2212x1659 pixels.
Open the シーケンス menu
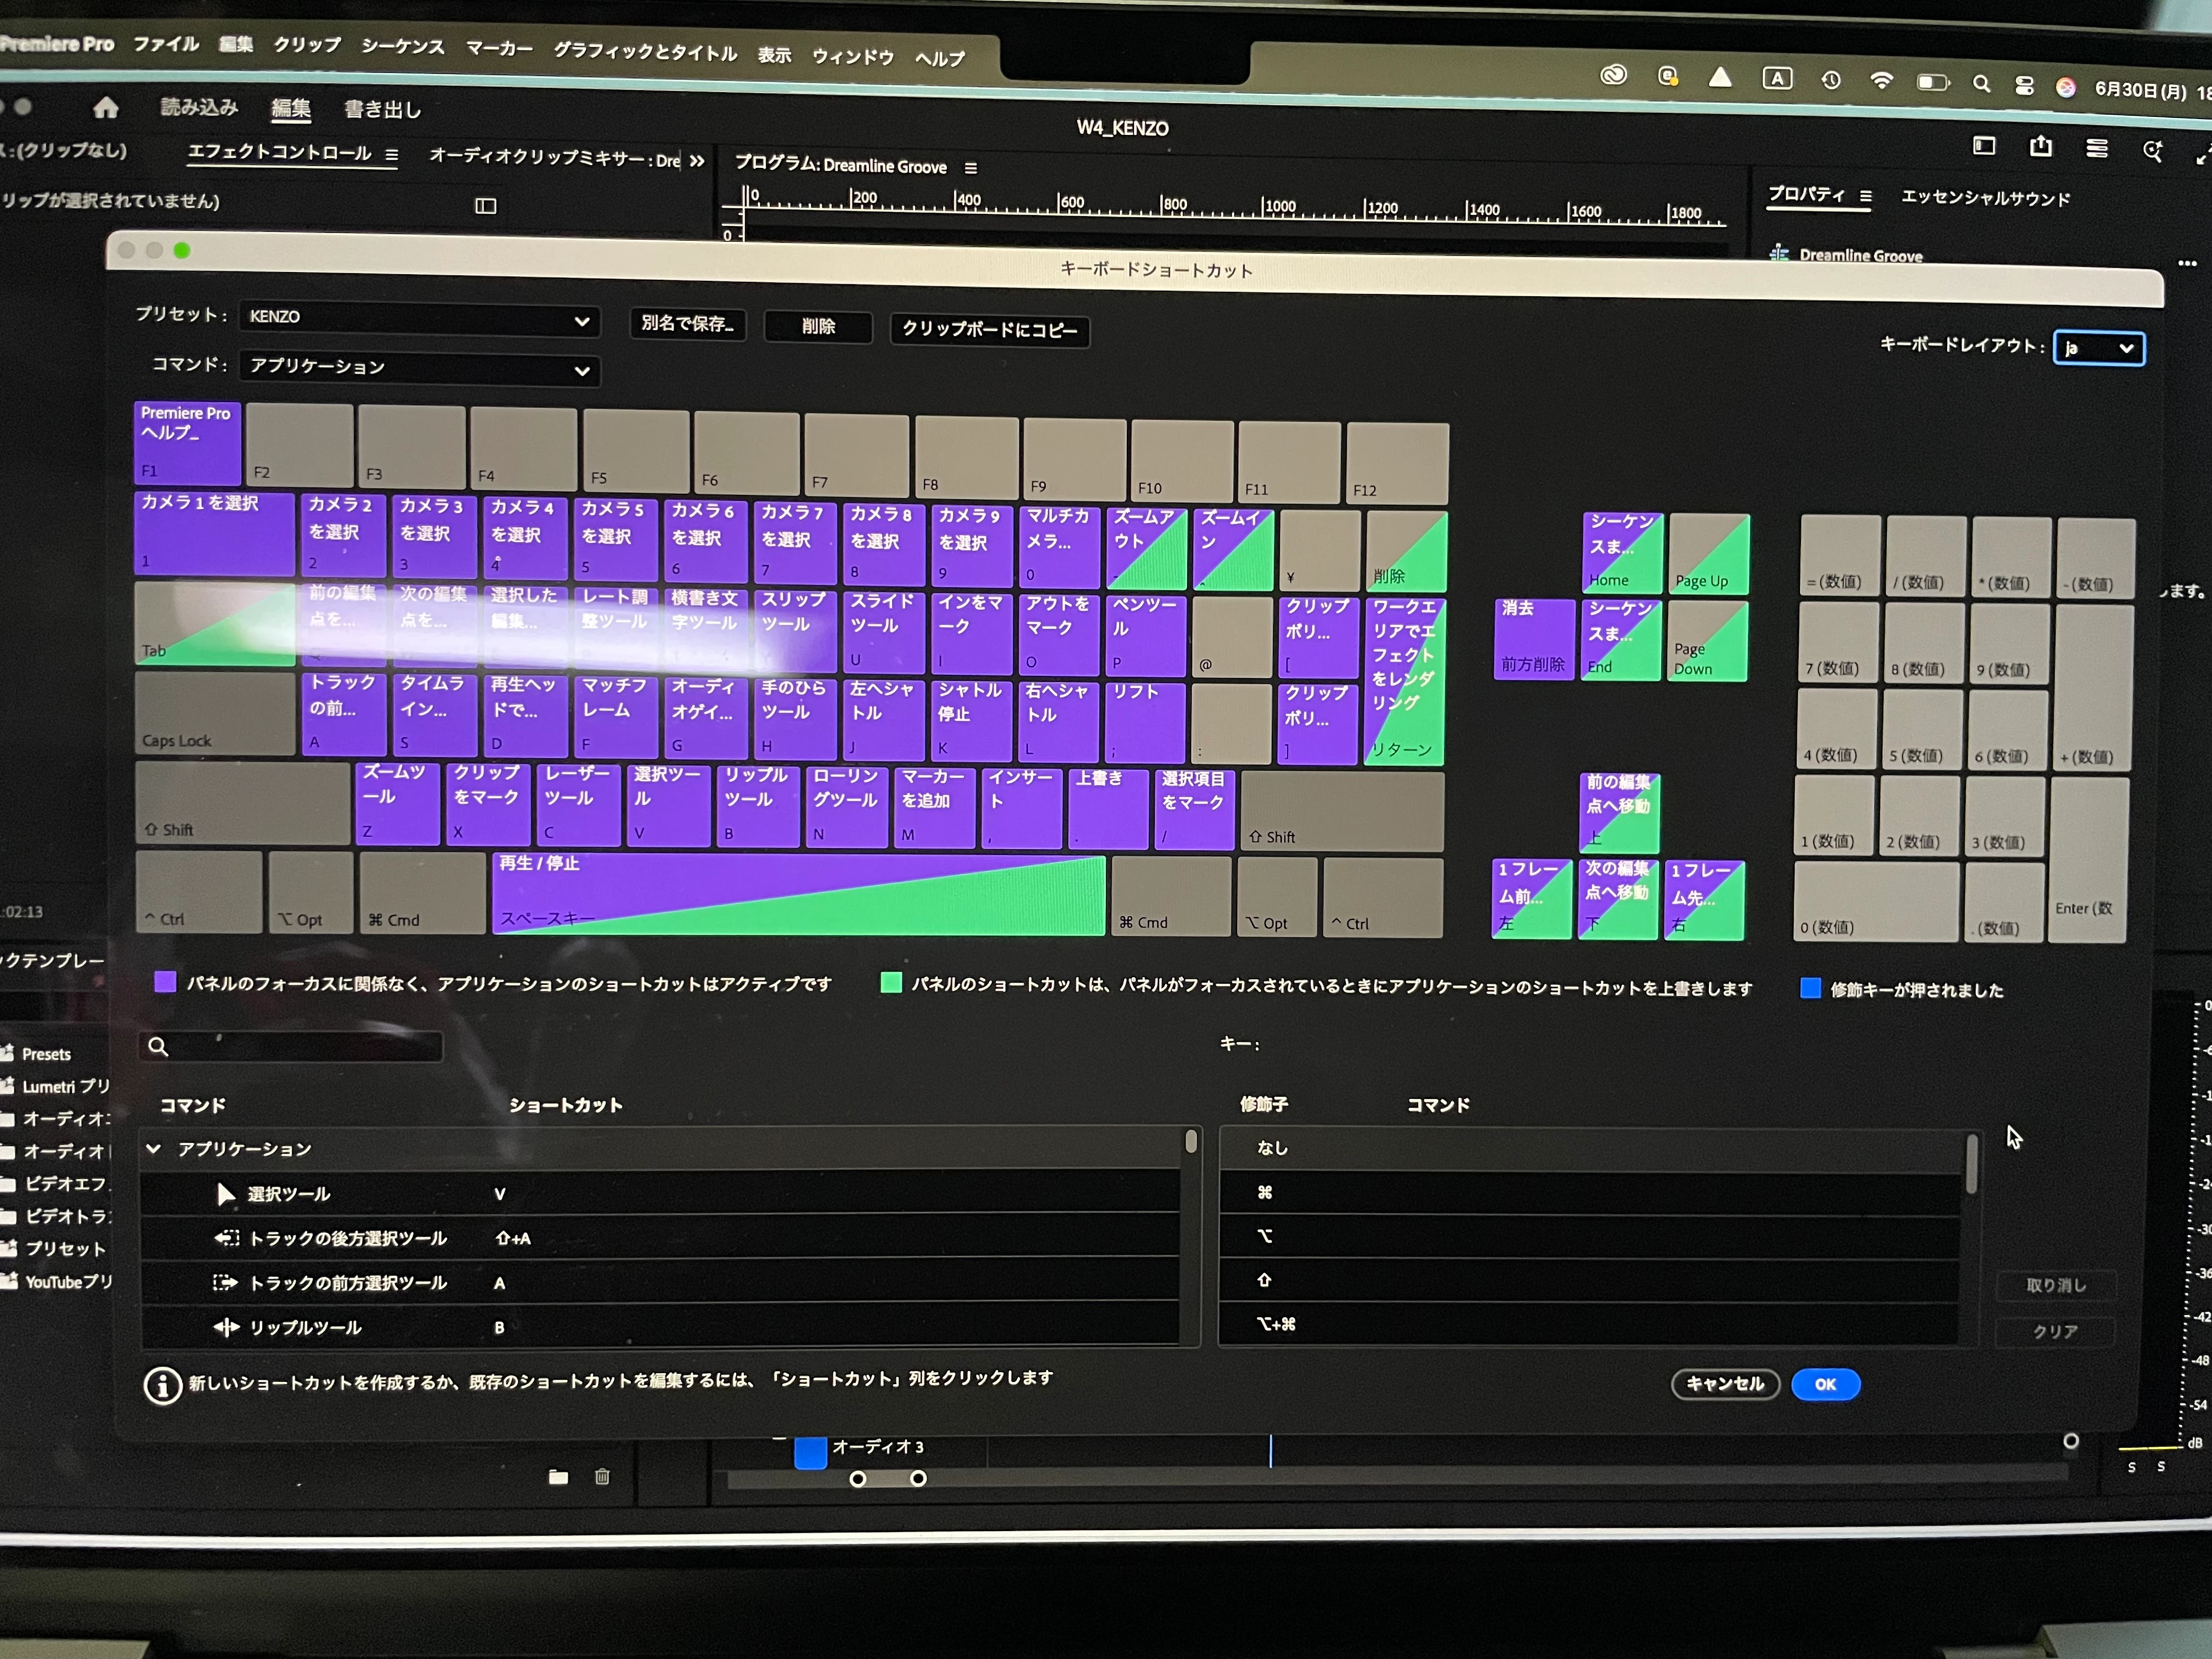tap(402, 47)
